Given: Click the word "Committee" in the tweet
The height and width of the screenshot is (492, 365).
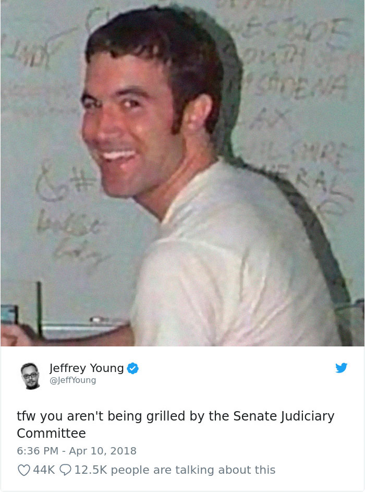Looking at the screenshot, I should coord(52,434).
